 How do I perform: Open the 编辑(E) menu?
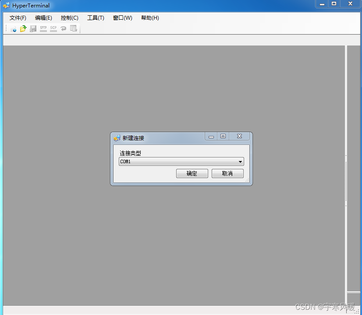pyautogui.click(x=43, y=18)
